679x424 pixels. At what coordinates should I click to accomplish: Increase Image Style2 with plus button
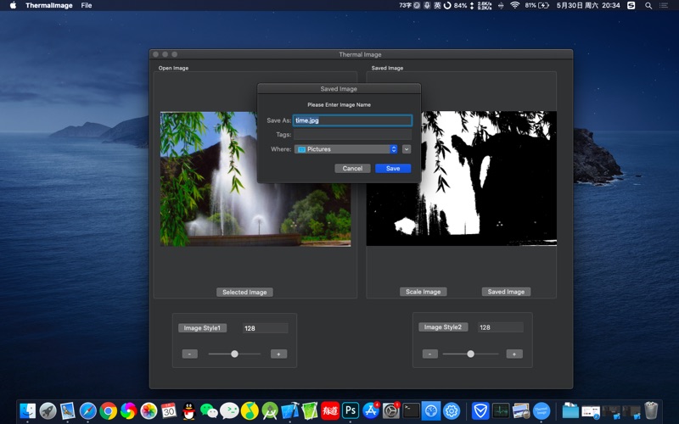[513, 354]
